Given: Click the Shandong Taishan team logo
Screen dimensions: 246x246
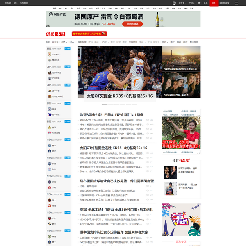Looking at the screenshot, I should (x=49, y=54).
